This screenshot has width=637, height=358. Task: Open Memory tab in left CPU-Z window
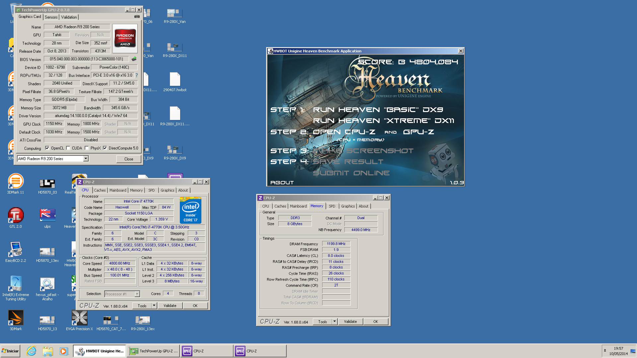[136, 190]
